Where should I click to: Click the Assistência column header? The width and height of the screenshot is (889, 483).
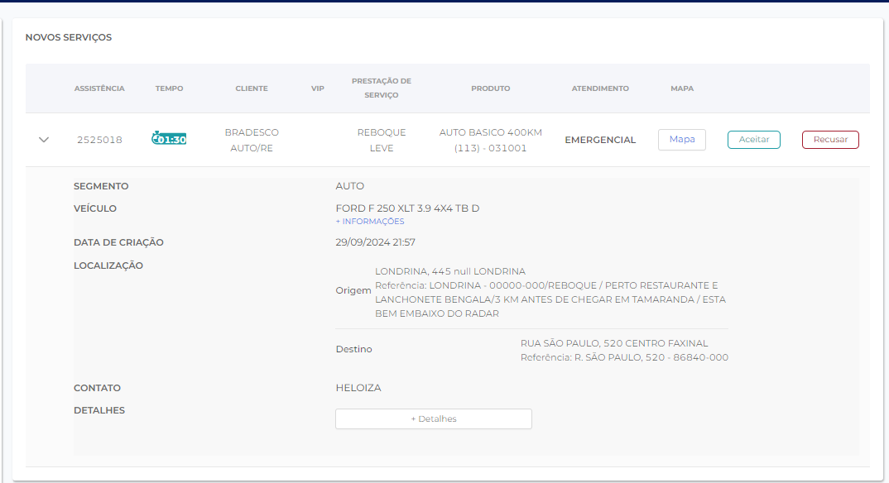coord(99,88)
